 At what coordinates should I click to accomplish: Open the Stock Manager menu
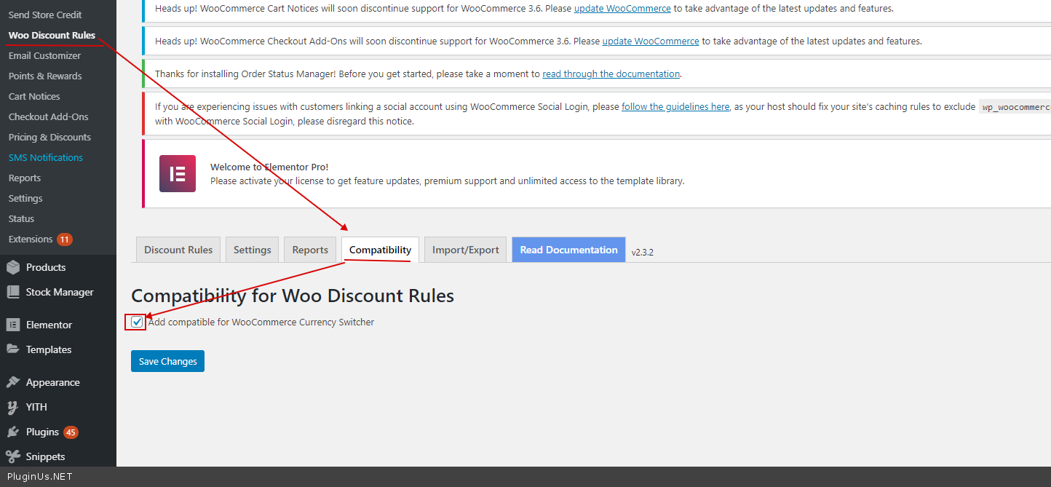pos(60,292)
